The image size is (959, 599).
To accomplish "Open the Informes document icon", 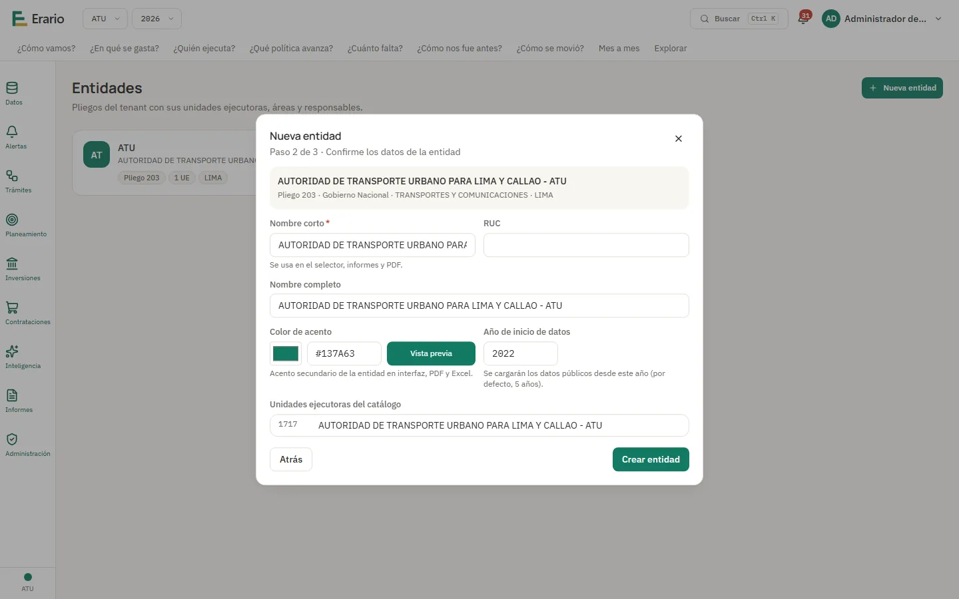I will tap(12, 395).
